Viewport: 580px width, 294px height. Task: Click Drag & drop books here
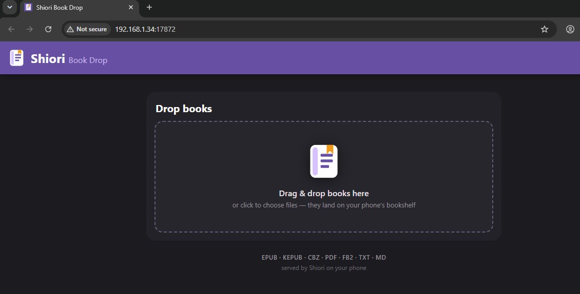click(x=324, y=193)
